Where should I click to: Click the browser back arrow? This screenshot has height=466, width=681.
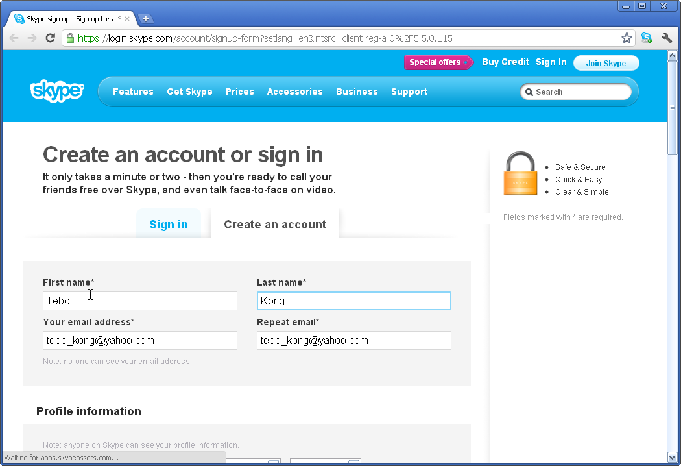(x=14, y=38)
